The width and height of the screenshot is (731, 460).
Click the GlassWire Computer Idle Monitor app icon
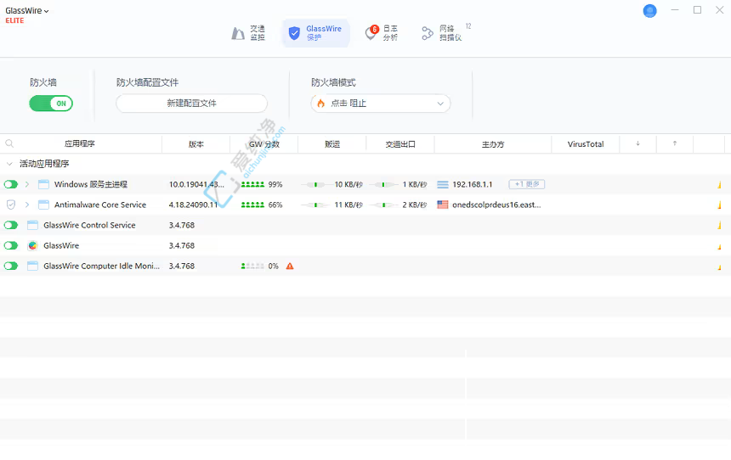(32, 266)
